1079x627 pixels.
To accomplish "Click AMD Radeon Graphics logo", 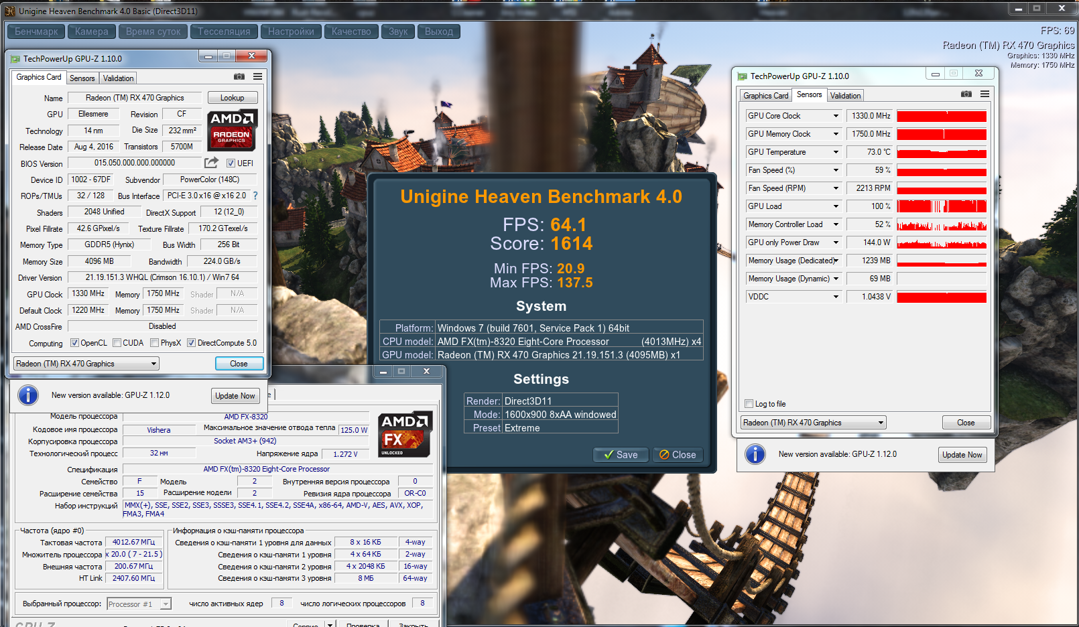I will (232, 129).
